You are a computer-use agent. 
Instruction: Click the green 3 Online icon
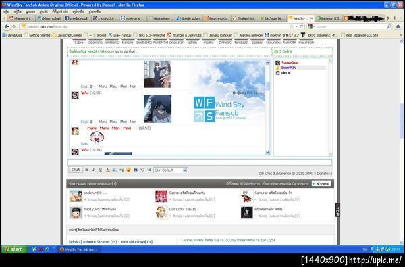click(276, 52)
